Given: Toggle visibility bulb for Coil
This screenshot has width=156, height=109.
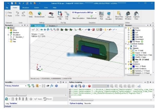Looking at the screenshot, I should (131, 32).
